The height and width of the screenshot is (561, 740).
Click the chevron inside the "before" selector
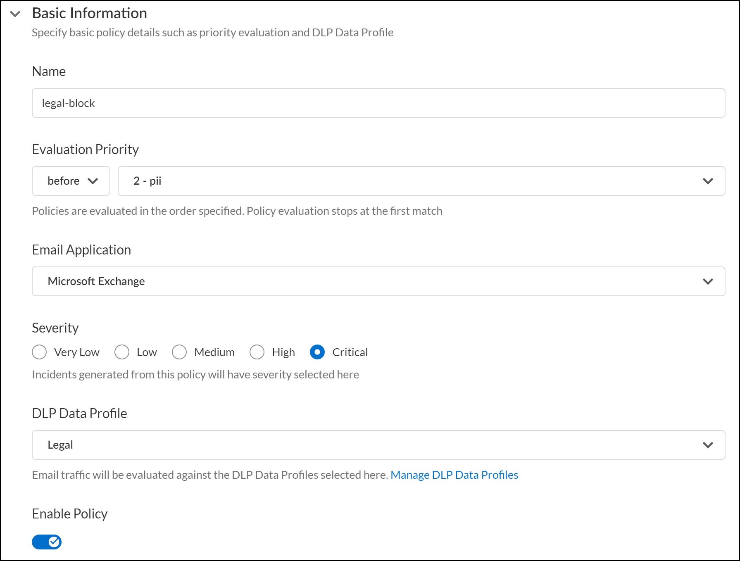(93, 181)
